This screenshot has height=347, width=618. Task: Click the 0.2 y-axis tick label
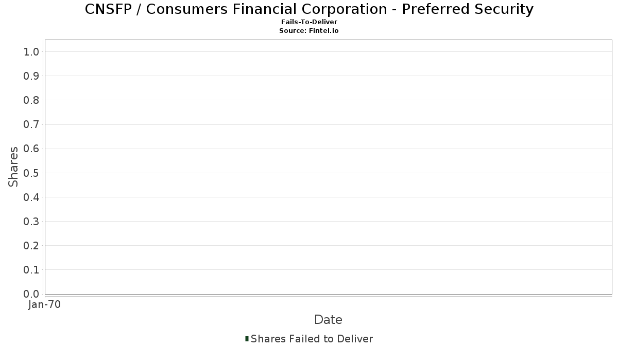31,246
